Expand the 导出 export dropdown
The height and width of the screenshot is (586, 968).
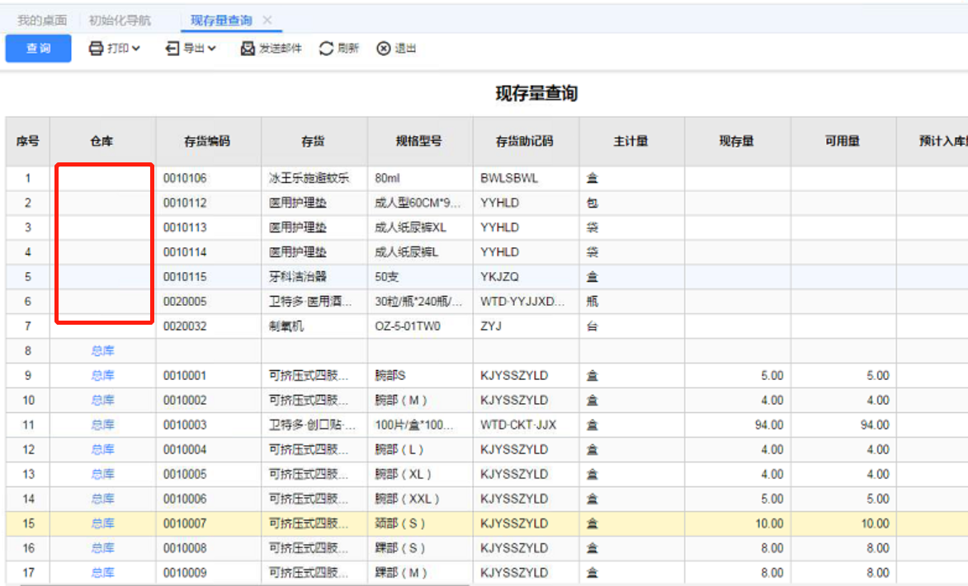point(190,48)
